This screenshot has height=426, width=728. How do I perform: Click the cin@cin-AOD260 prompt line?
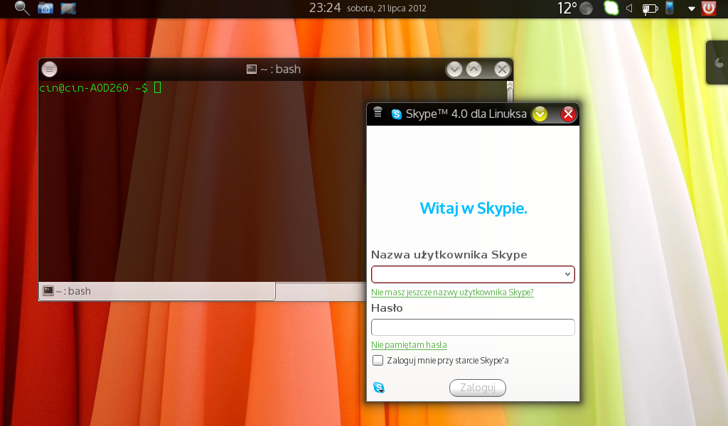[100, 87]
